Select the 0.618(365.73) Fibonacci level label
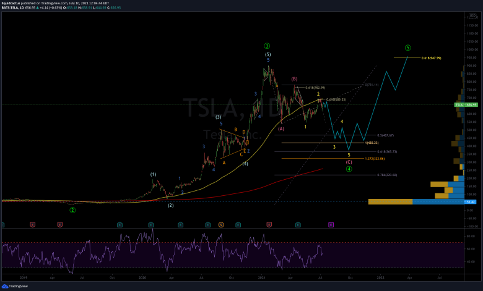The width and height of the screenshot is (483, 291). coord(387,151)
